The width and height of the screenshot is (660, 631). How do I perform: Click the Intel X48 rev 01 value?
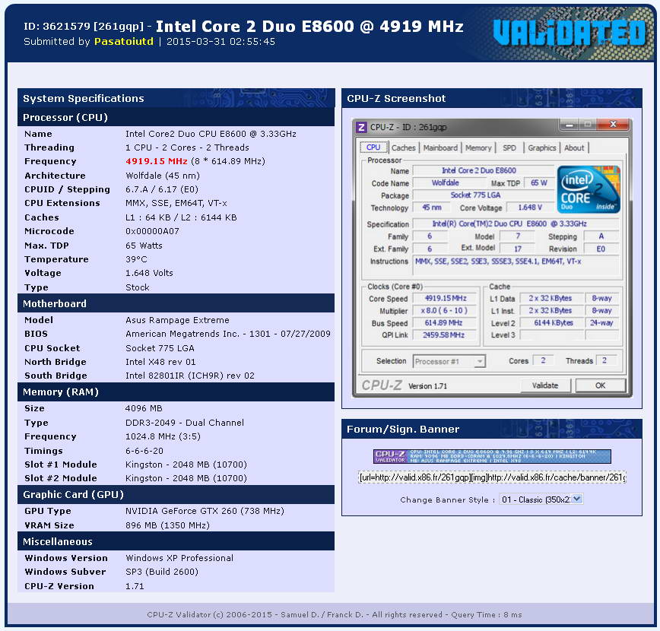click(160, 362)
